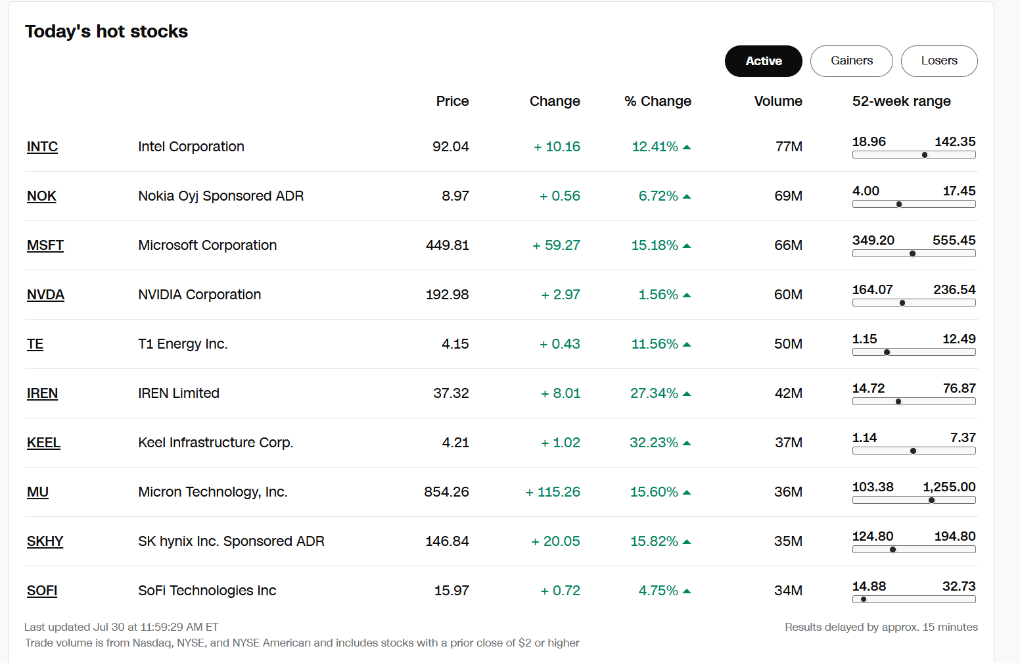Click the Intel 52-week range slider marker
The image size is (1020, 663).
925,155
